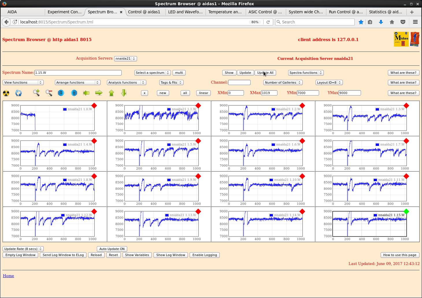Open Arrange functions dropdown
The height and width of the screenshot is (298, 422).
coord(78,83)
